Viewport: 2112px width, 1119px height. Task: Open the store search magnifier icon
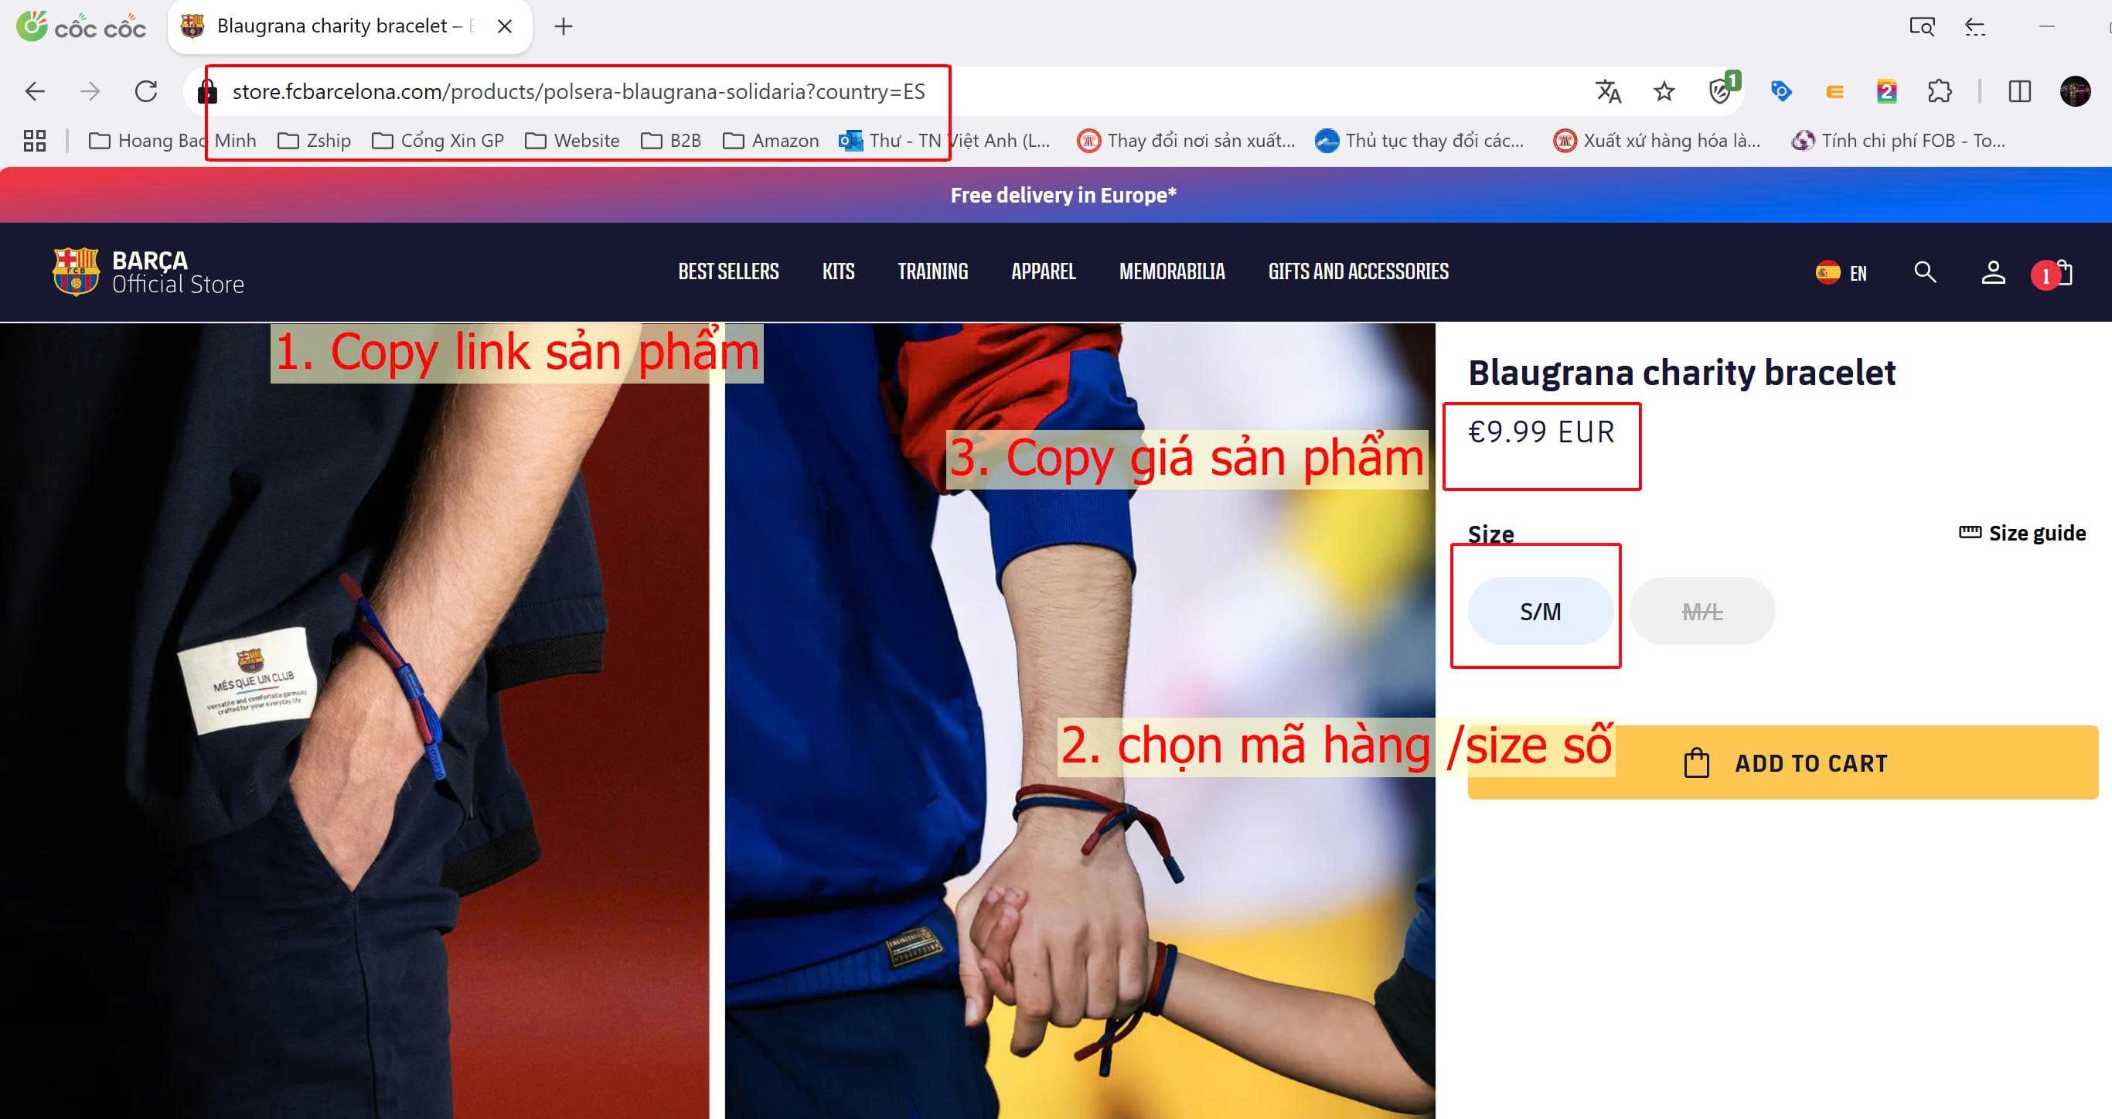(x=1925, y=272)
